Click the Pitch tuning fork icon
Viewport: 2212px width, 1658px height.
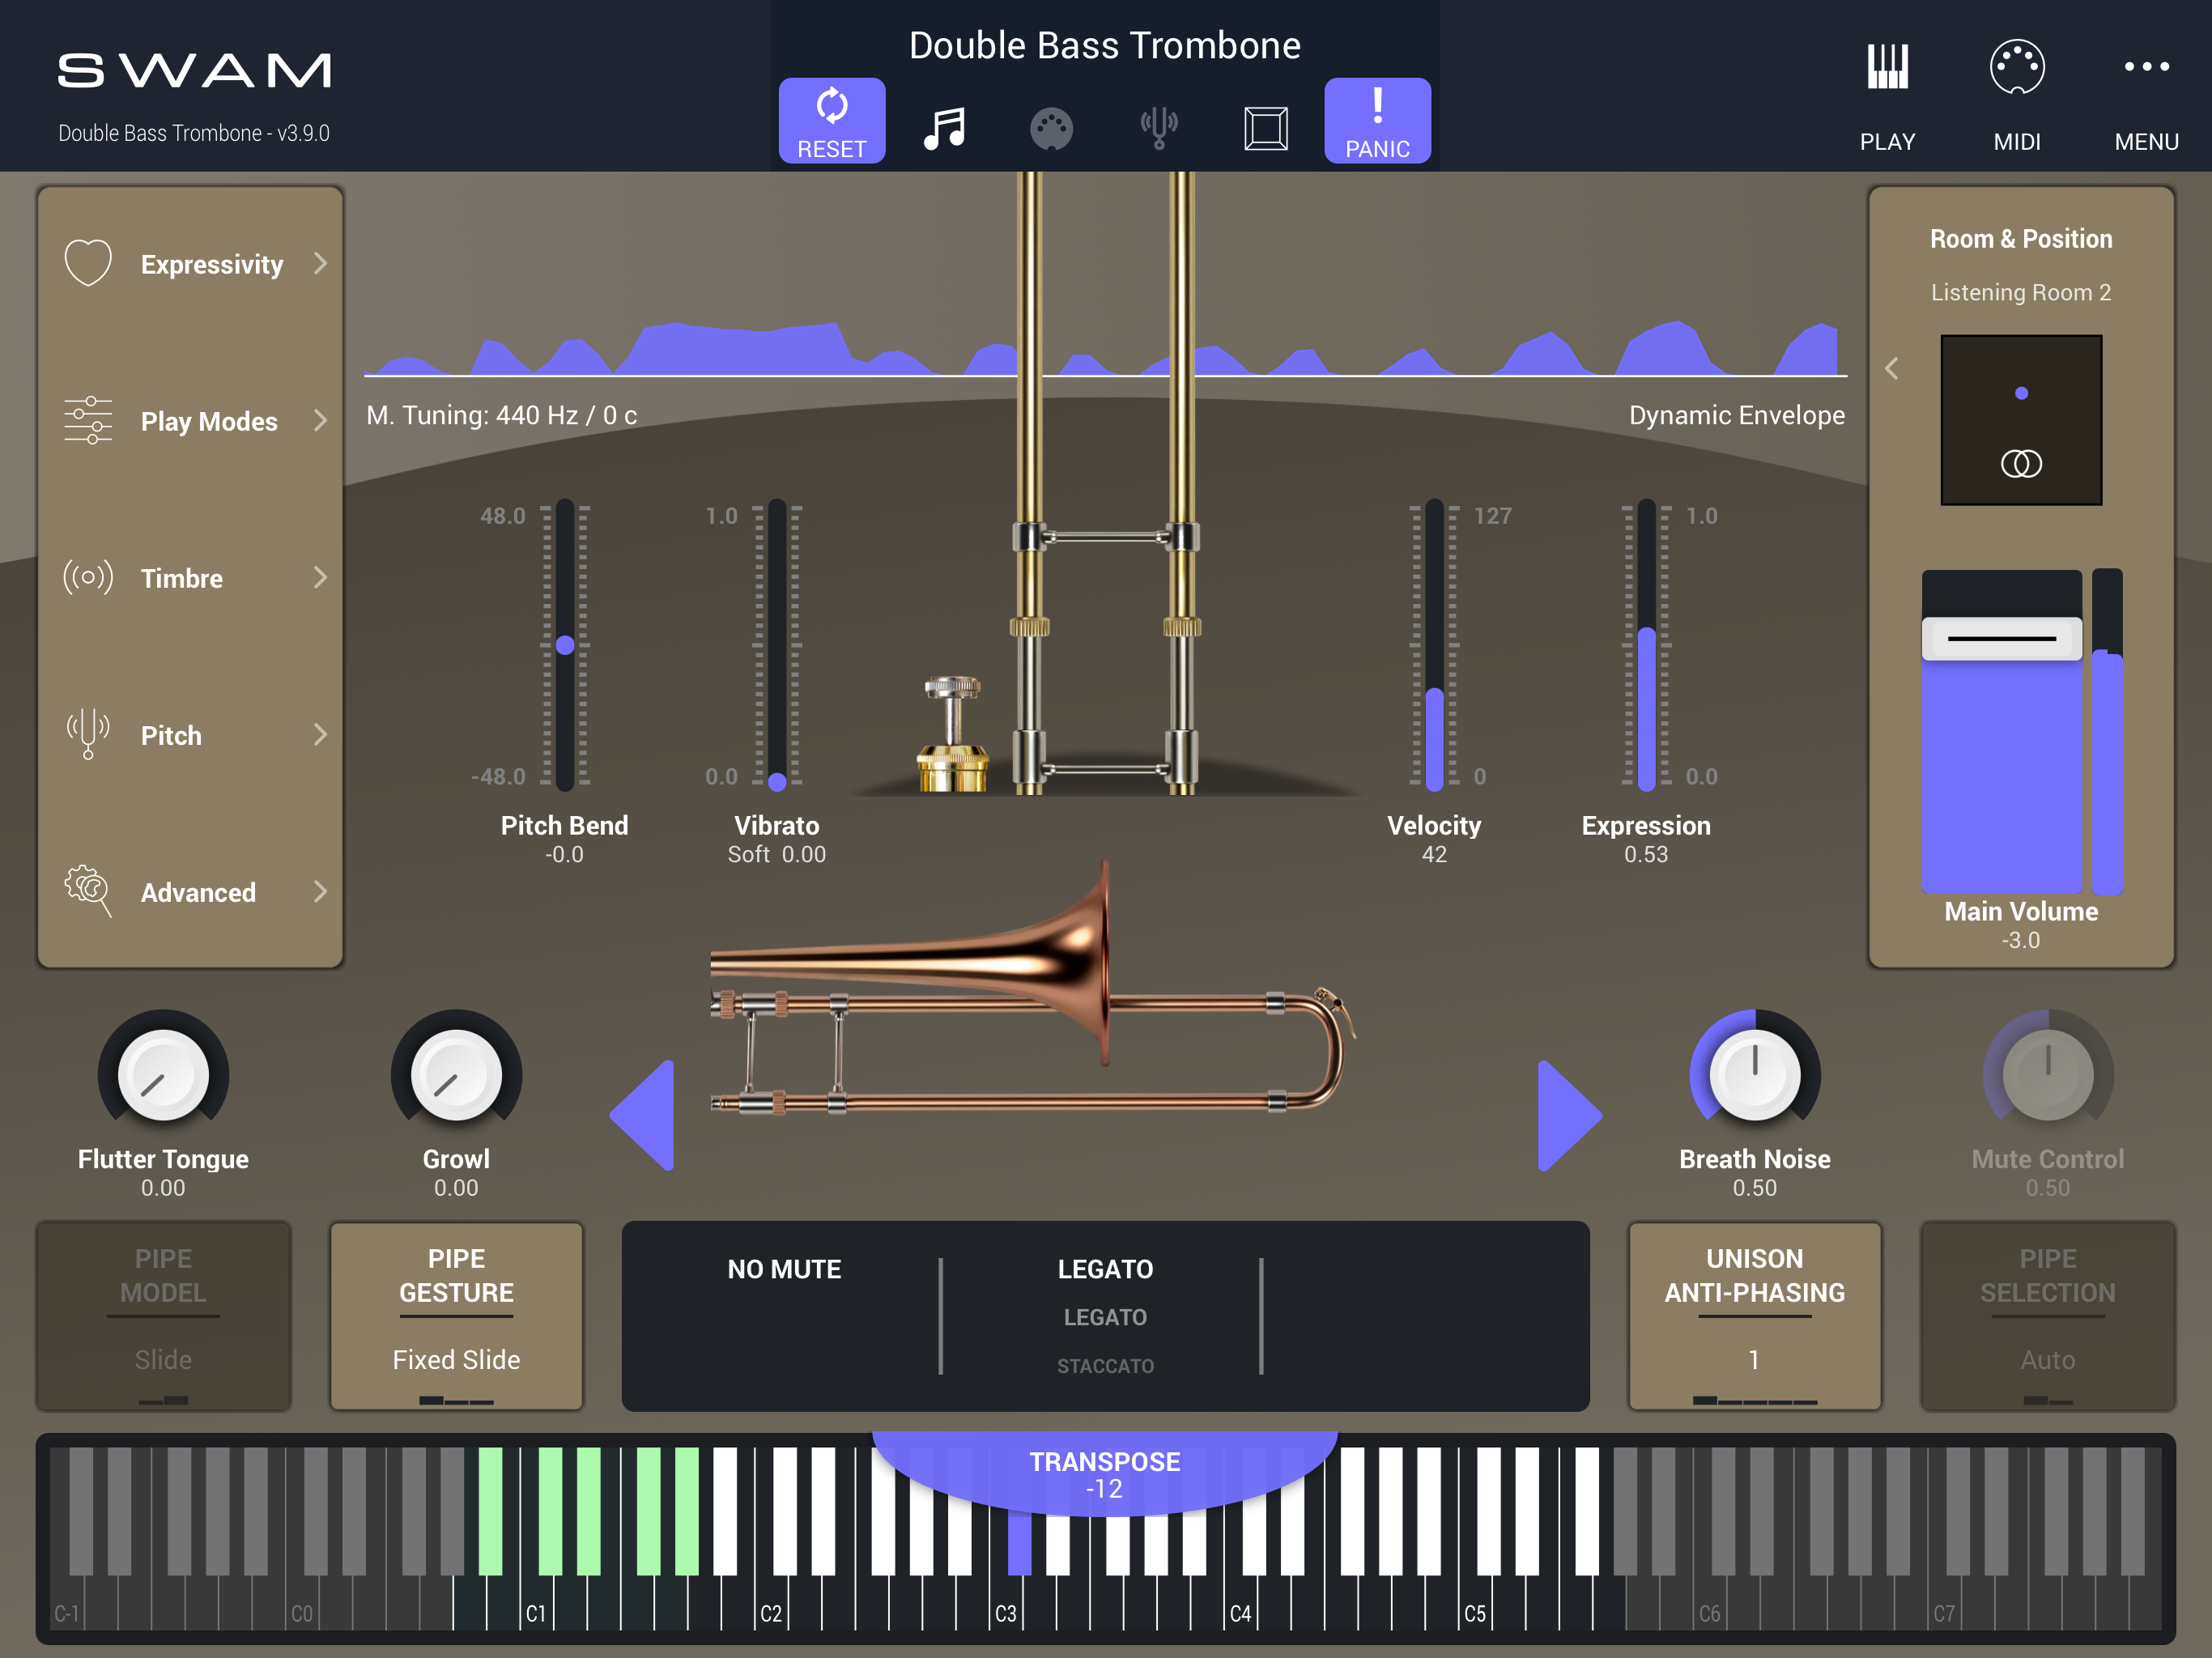[x=88, y=734]
